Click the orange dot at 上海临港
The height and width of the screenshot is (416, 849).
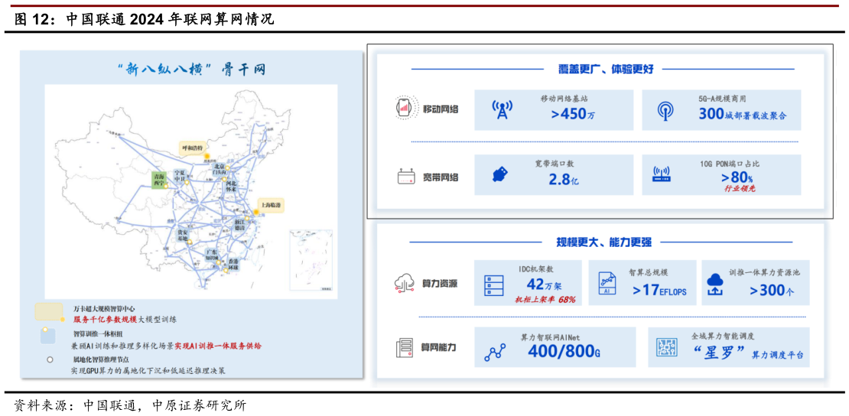point(256,213)
